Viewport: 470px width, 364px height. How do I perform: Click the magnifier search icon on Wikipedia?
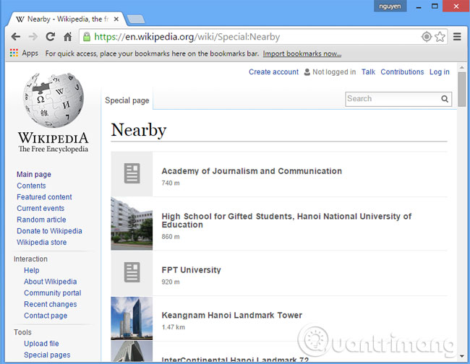point(445,99)
